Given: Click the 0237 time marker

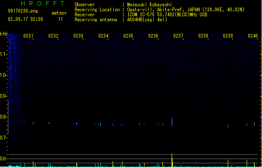Looking at the screenshot, I should point(178,36).
